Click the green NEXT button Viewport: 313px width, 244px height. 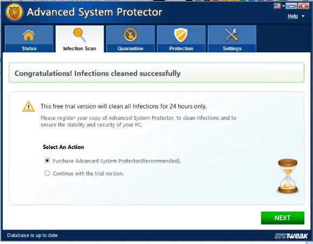tap(282, 218)
